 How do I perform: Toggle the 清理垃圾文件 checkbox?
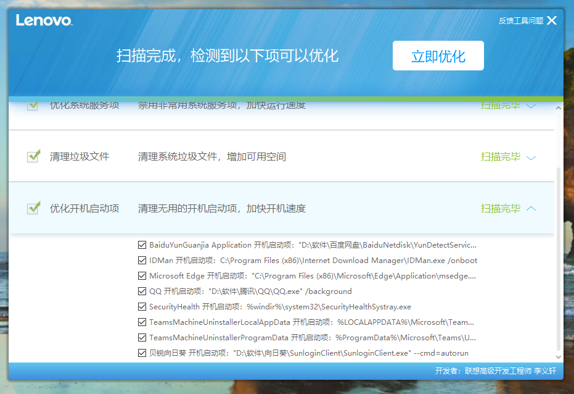(33, 156)
